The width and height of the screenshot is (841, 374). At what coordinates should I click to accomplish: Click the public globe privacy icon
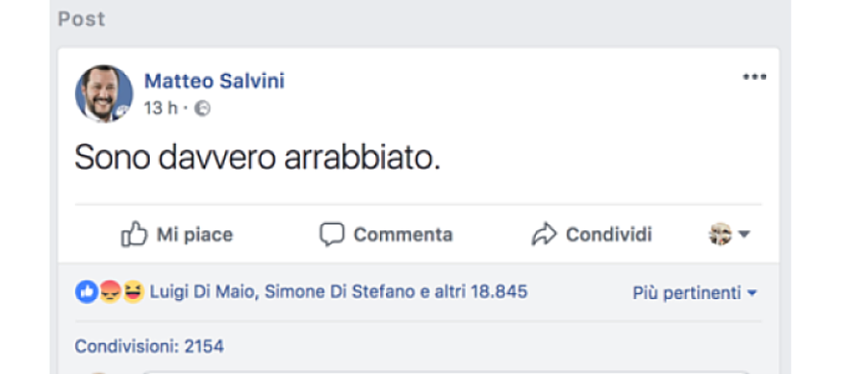click(x=202, y=108)
